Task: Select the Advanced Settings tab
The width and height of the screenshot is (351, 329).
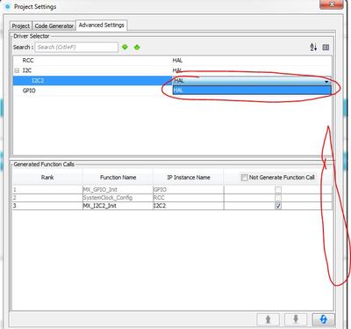Action: pos(102,26)
